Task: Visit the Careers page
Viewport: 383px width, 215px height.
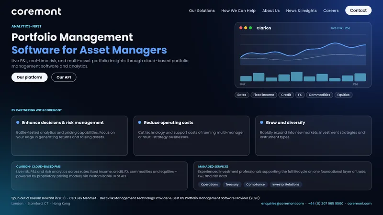Action: point(331,11)
